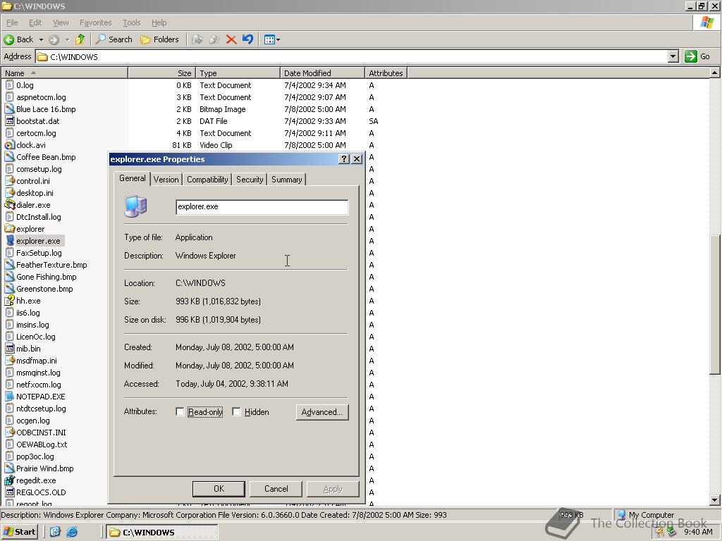This screenshot has height=541, width=722.
Task: Switch to the Summary tab
Action: tap(286, 180)
